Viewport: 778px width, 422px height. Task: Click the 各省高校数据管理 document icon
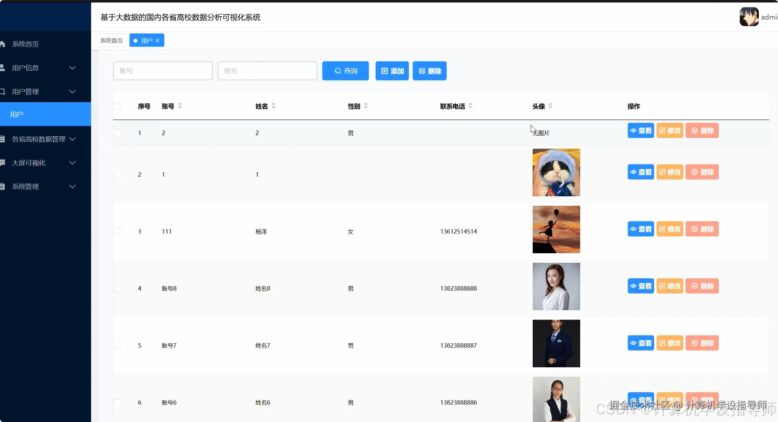point(3,139)
